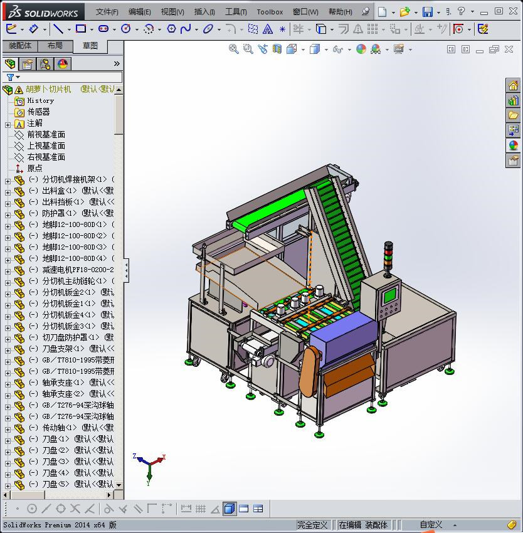Image resolution: width=523 pixels, height=533 pixels.
Task: Open Appearances tab in task pane
Action: (513, 145)
